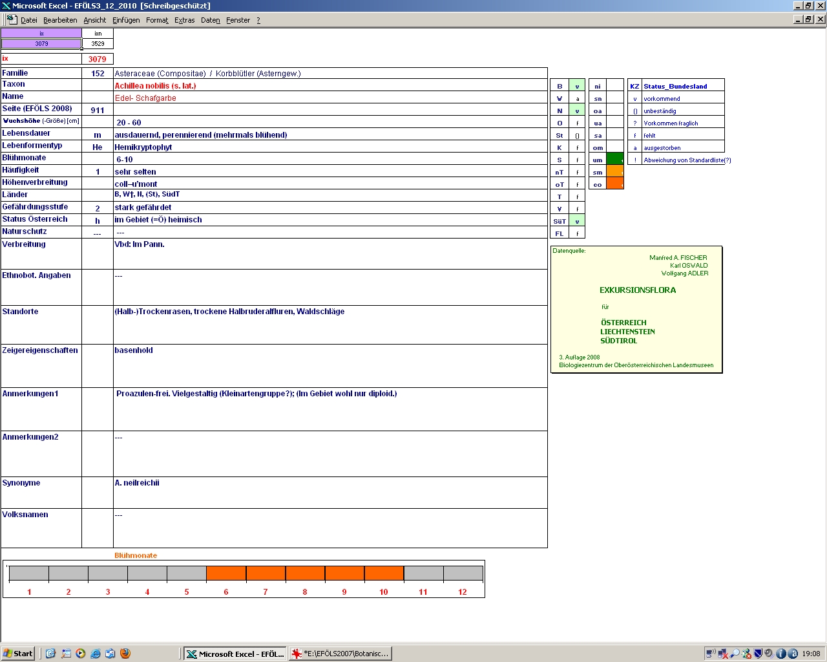
Task: Open the Messenger tray icon
Action: click(747, 654)
